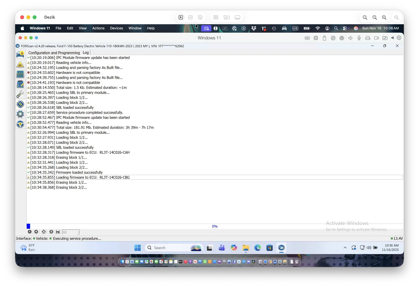Toggle Windows taskbar hidden icons chevron
The width and height of the screenshot is (419, 287).
tap(345, 248)
